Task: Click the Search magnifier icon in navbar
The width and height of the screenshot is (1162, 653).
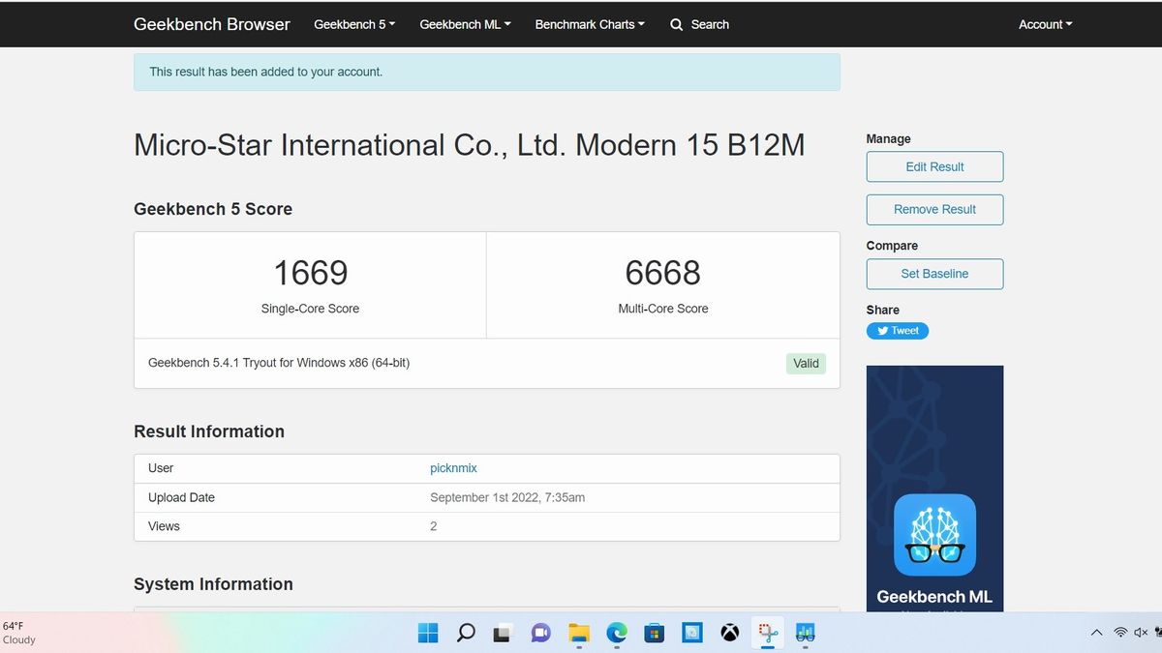Action: click(677, 24)
